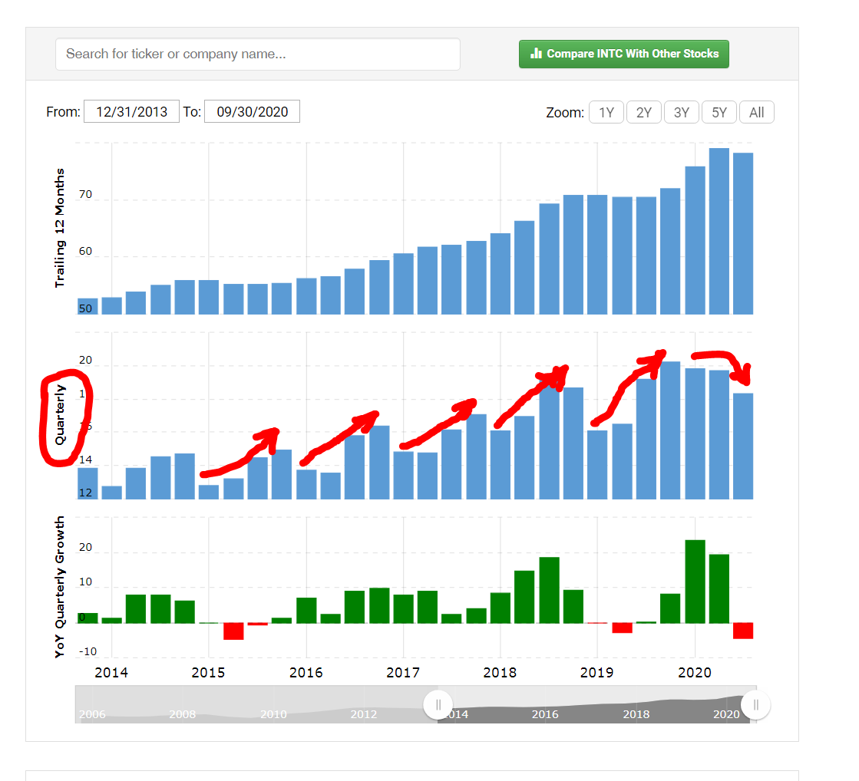The height and width of the screenshot is (781, 859).
Task: Click the red 2015 YoY growth bar
Action: [x=233, y=631]
